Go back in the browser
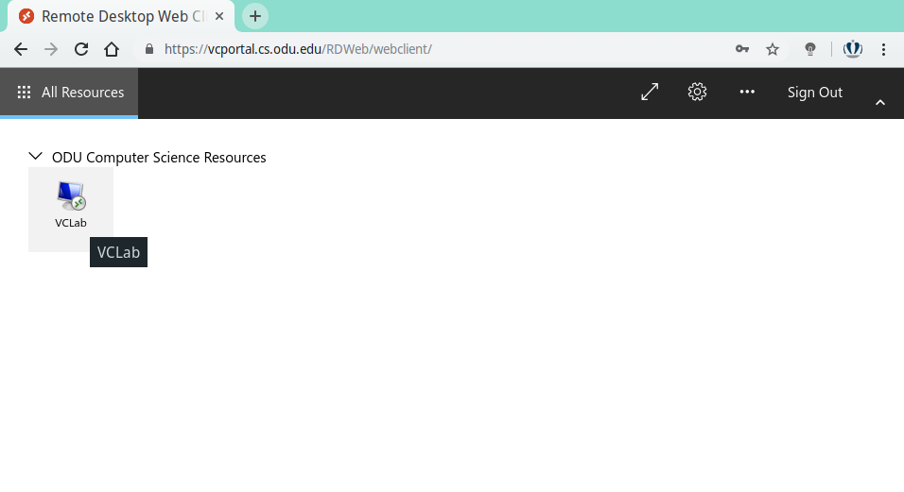The image size is (904, 492). click(x=21, y=49)
